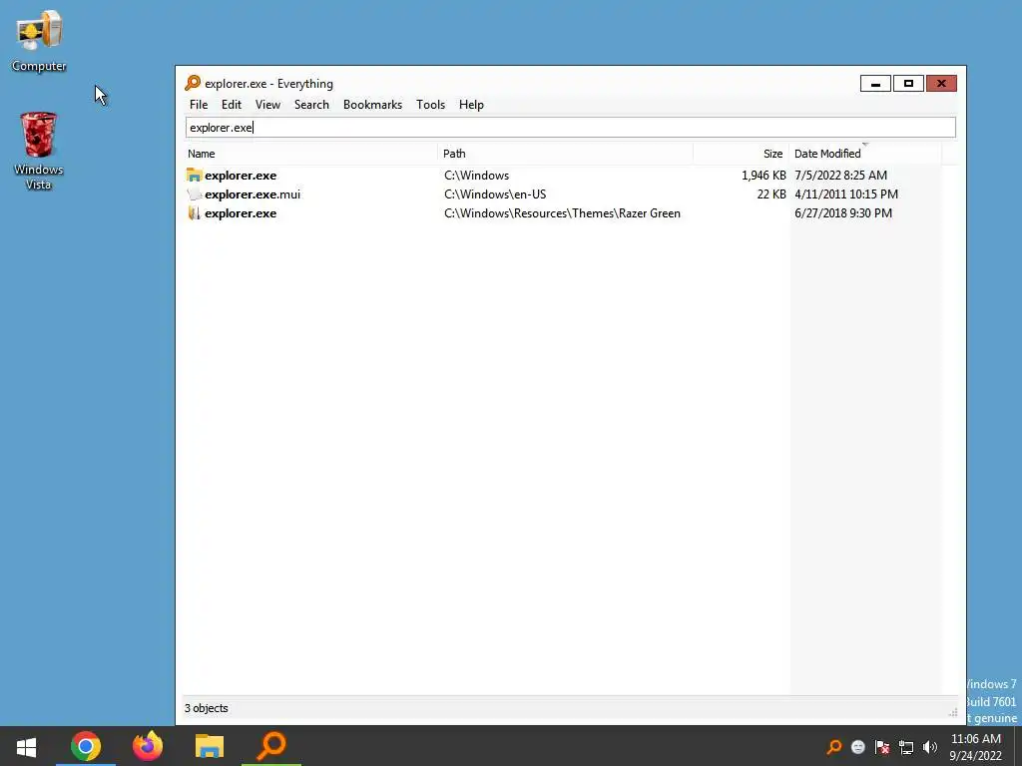This screenshot has height=766, width=1022.
Task: Switch to Everything app in taskbar
Action: pyautogui.click(x=271, y=746)
